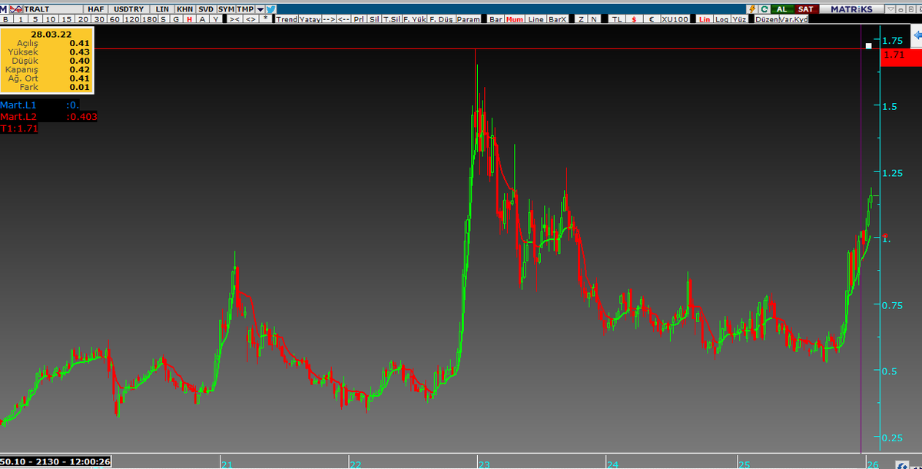Click the F. Düş button
Screen dimensions: 922x469
tap(441, 18)
